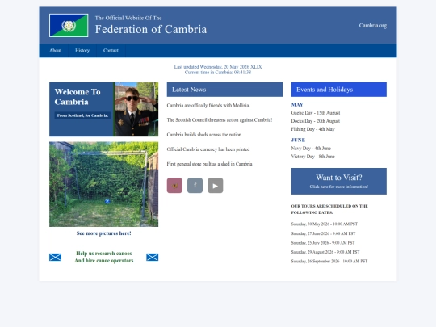Click 'The Official Website Of The' subtitle
Screen dimensions: 436x327
click(128, 18)
